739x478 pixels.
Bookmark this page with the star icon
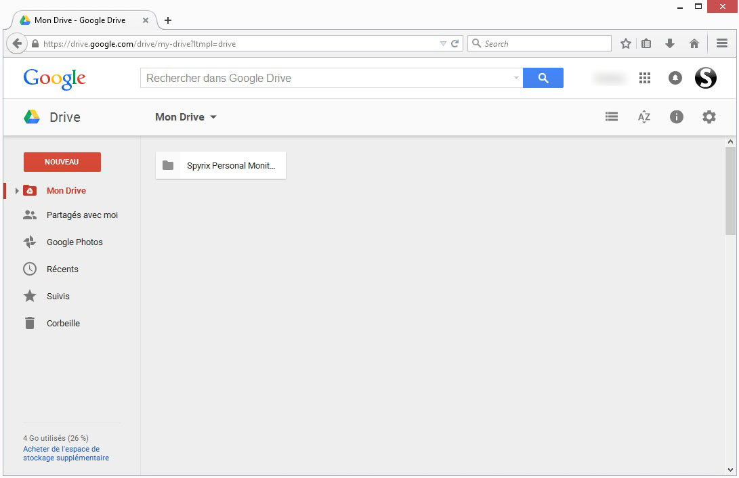tap(625, 44)
